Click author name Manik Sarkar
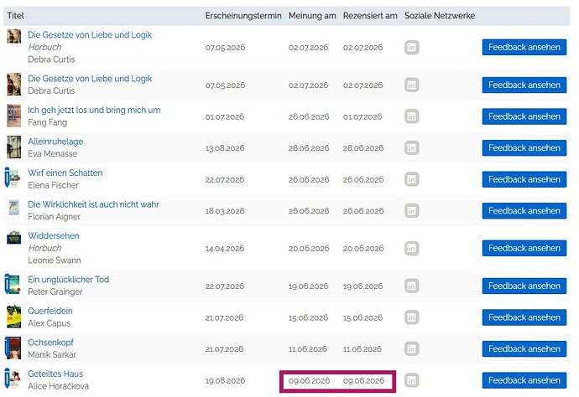 pos(52,354)
